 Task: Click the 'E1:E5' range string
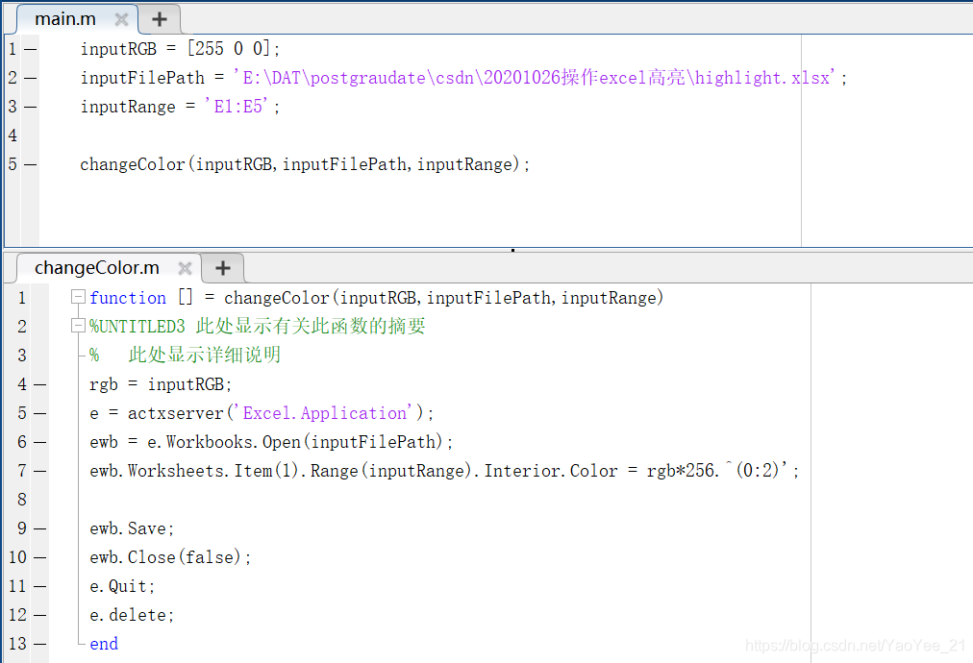pyautogui.click(x=236, y=106)
